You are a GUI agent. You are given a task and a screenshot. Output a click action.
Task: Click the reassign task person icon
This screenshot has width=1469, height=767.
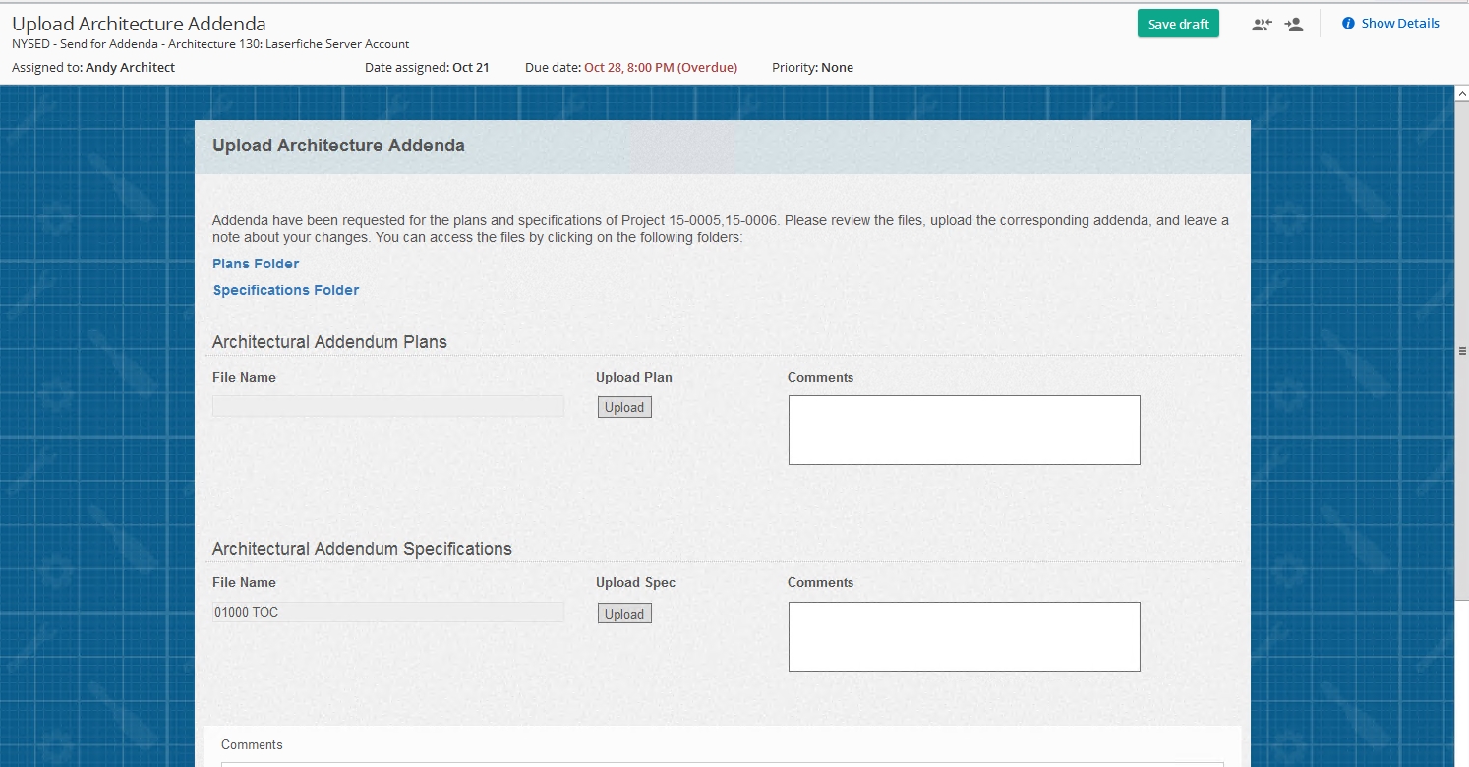pos(1294,25)
